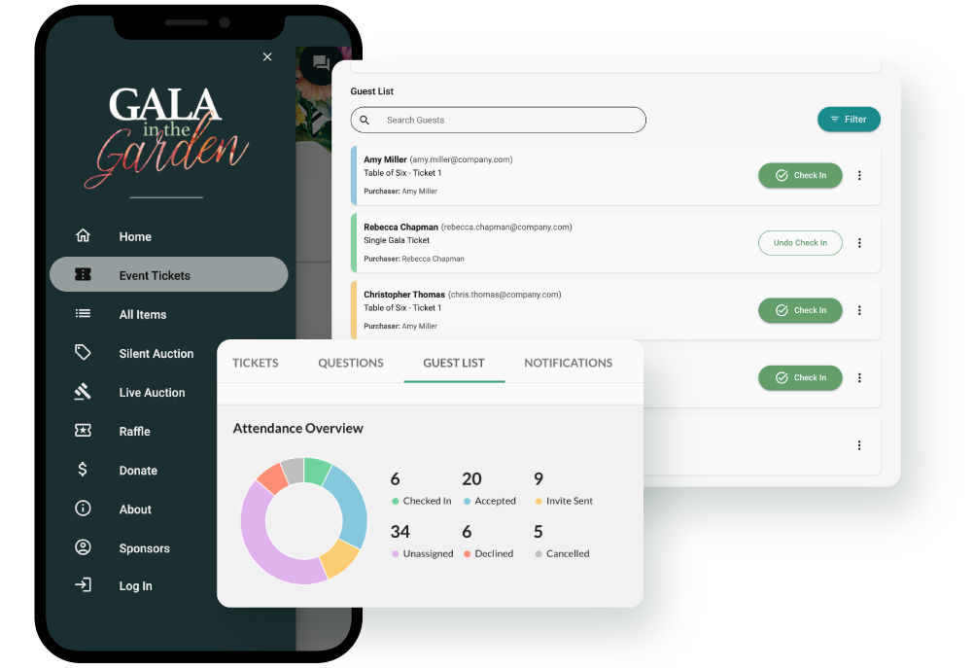
Task: Select Event Tickets menu item
Action: 169,274
